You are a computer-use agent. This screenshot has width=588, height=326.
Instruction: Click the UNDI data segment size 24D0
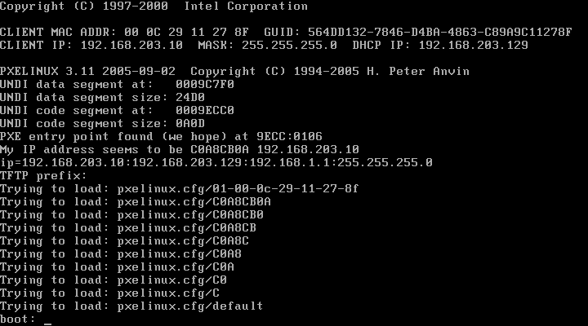point(190,97)
